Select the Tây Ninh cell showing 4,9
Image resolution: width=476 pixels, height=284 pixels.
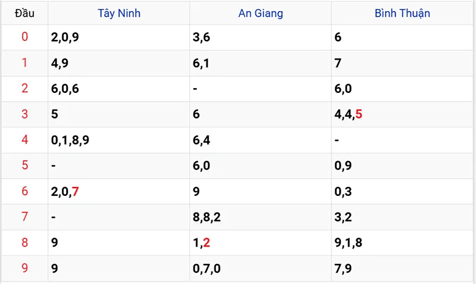(58, 63)
